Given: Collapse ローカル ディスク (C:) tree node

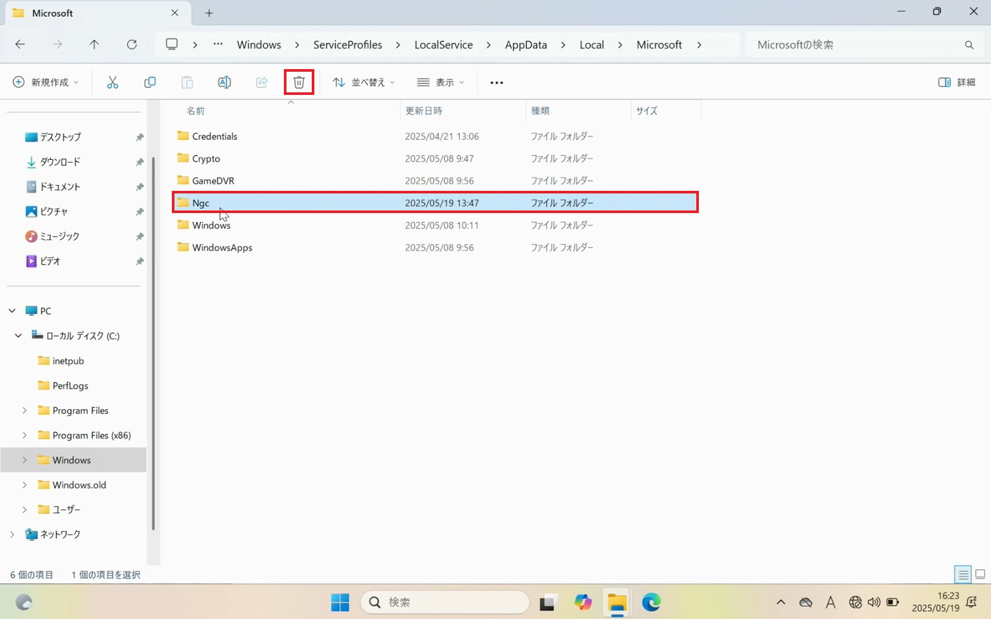Looking at the screenshot, I should coord(18,335).
